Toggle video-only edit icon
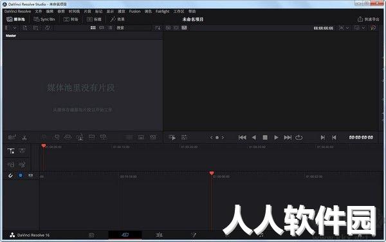This screenshot has width=386, height=242. [10, 164]
